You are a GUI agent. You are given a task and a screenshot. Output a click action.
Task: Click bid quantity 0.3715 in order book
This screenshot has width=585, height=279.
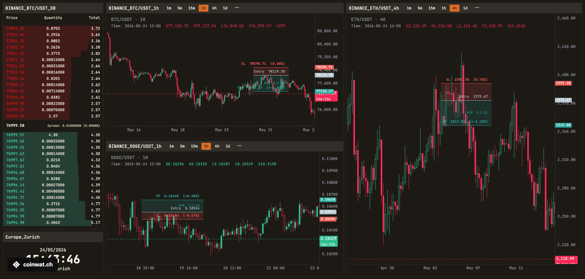(53, 204)
